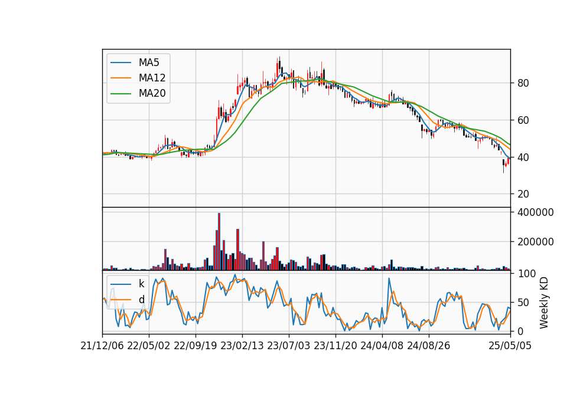Click the 24/08/26 date axis label

[x=429, y=346]
